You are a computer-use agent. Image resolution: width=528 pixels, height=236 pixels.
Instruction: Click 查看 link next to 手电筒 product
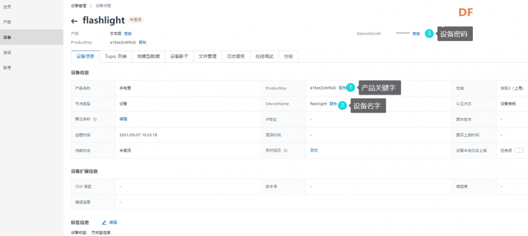(128, 33)
